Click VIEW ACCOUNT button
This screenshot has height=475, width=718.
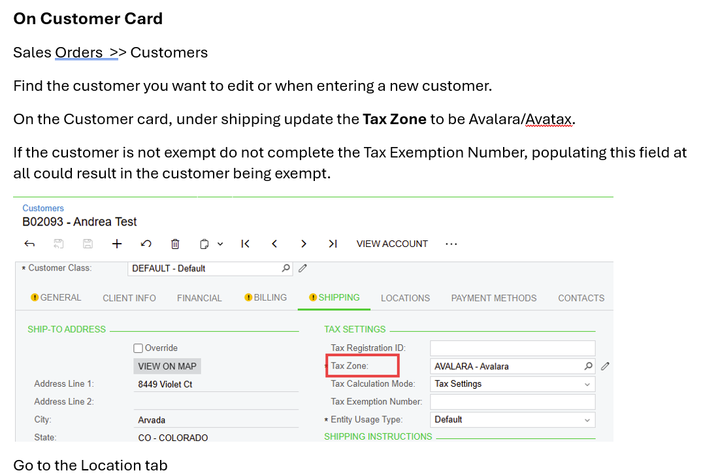392,244
